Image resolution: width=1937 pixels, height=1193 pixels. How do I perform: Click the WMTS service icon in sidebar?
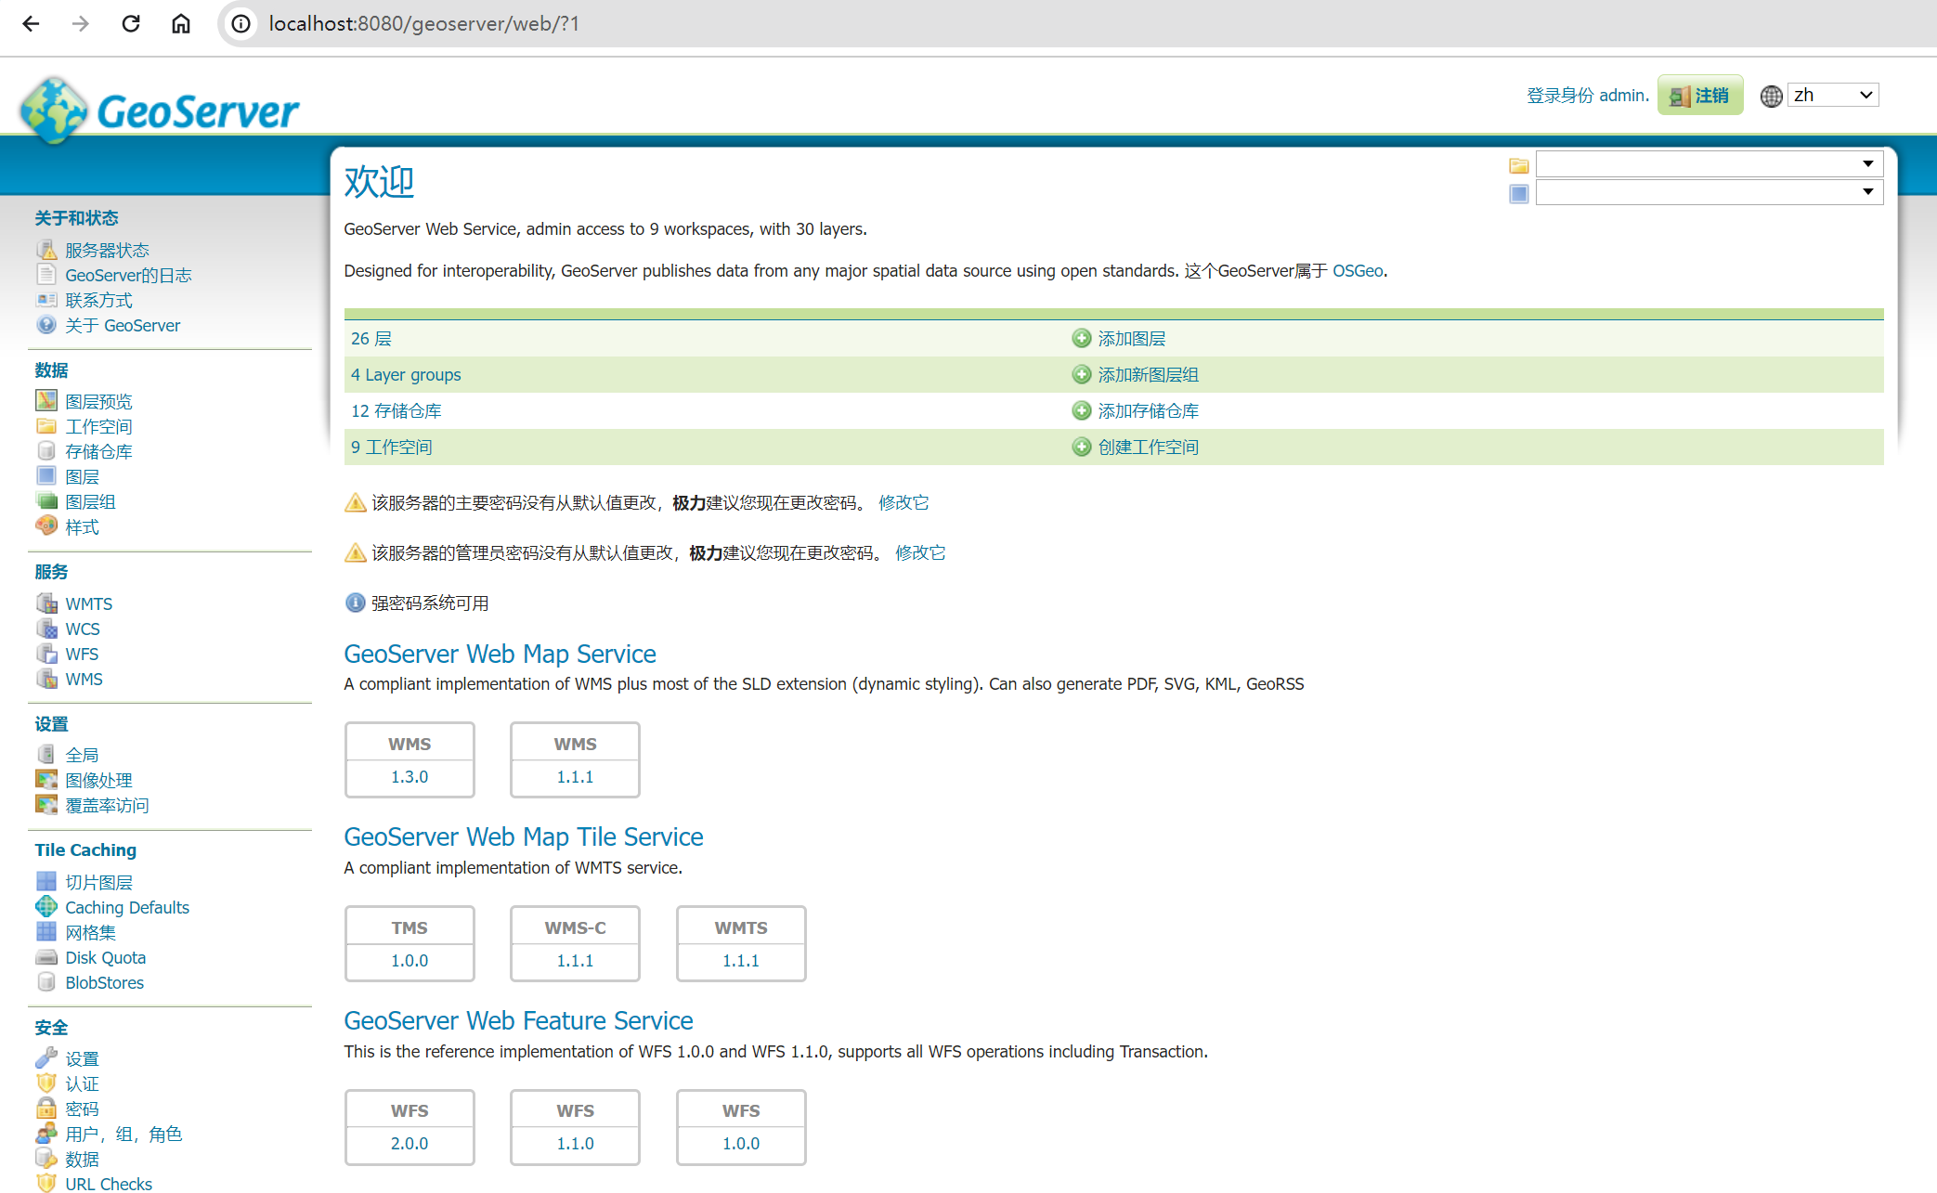click(x=46, y=603)
